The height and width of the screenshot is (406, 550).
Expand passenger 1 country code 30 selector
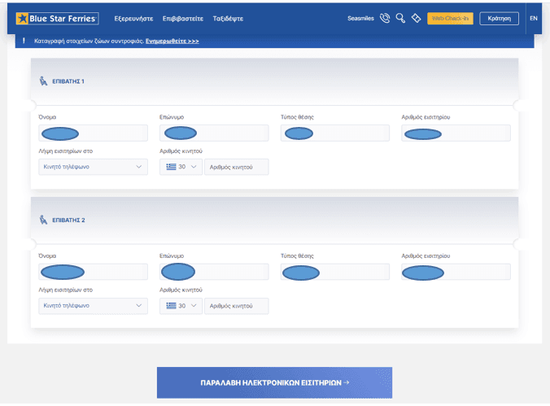pyautogui.click(x=194, y=167)
